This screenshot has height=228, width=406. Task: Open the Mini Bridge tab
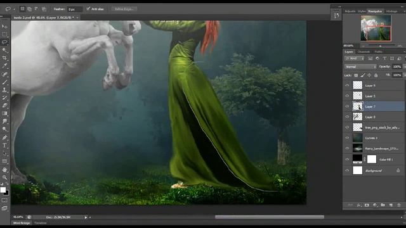(x=22, y=223)
